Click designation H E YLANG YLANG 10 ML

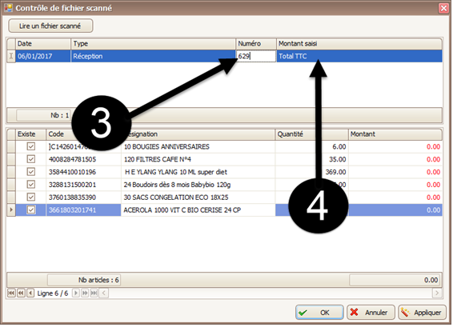pos(198,172)
